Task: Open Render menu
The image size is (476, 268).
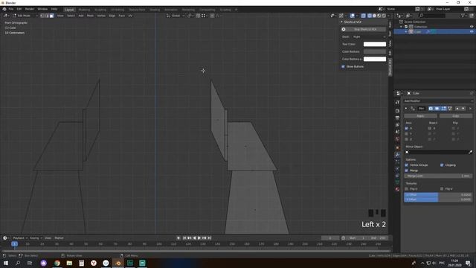Action: click(30, 9)
